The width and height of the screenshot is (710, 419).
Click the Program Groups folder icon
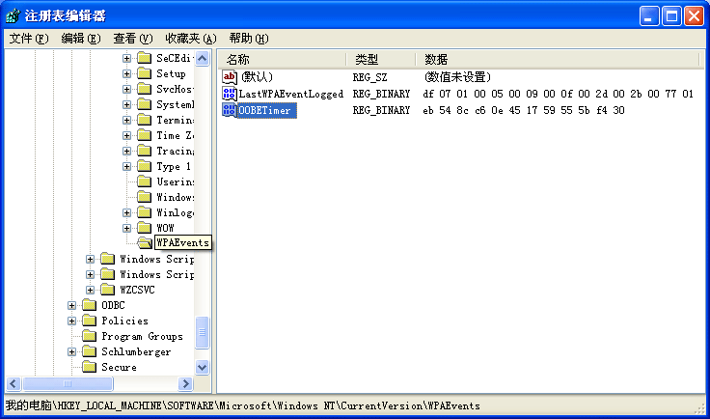tap(89, 336)
